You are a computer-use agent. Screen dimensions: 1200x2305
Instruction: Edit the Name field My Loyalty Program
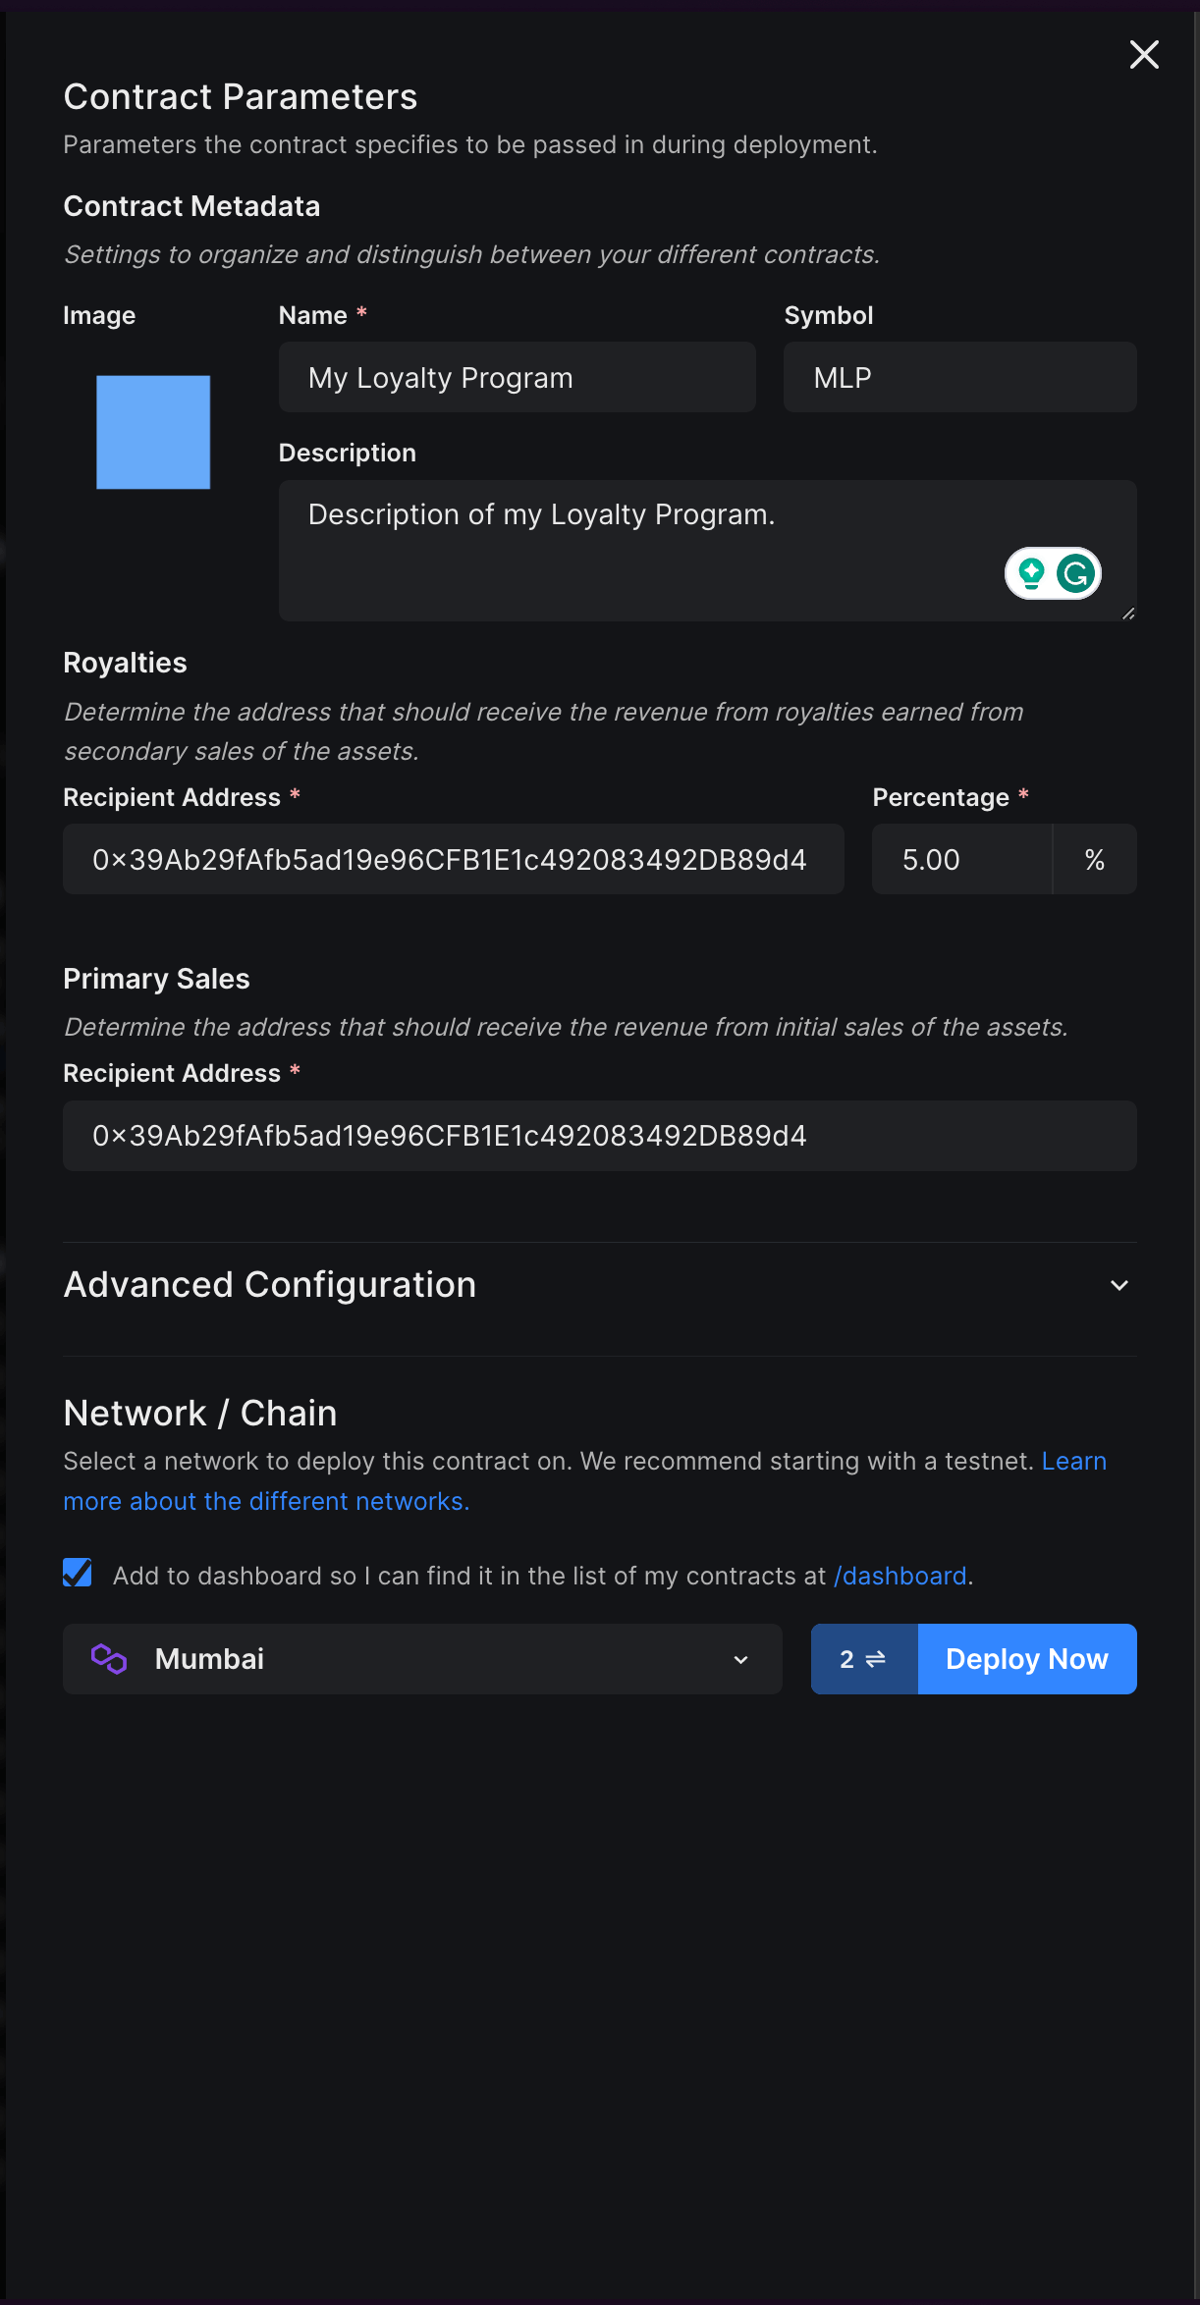(x=517, y=377)
